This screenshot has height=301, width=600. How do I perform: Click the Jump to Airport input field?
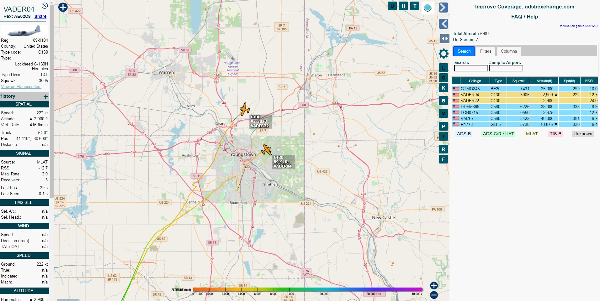click(x=506, y=68)
